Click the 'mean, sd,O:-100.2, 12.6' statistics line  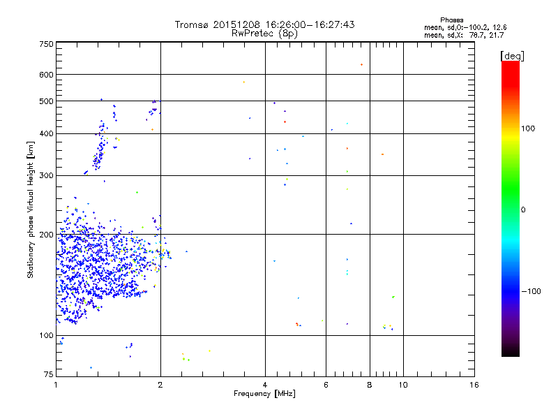click(x=465, y=27)
